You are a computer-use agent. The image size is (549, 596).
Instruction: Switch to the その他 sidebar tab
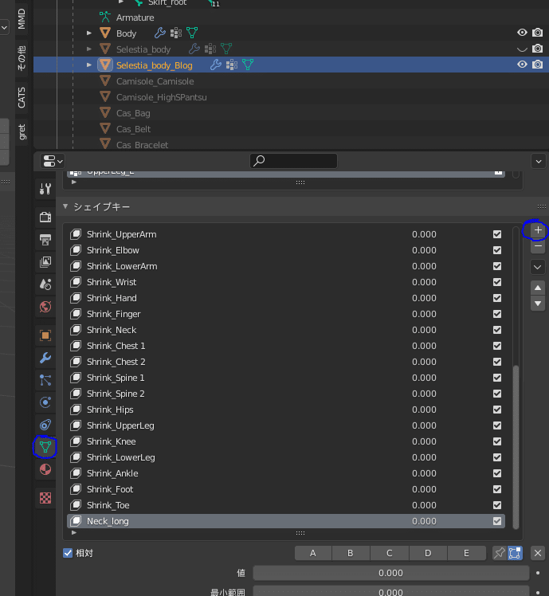click(22, 58)
